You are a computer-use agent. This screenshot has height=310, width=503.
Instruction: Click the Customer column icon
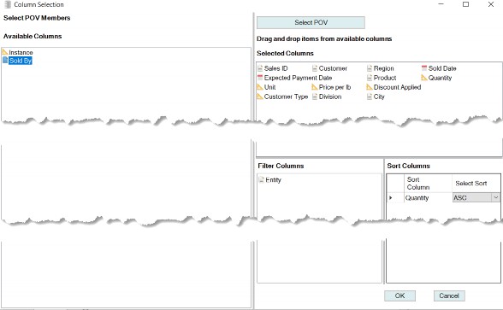pos(315,68)
